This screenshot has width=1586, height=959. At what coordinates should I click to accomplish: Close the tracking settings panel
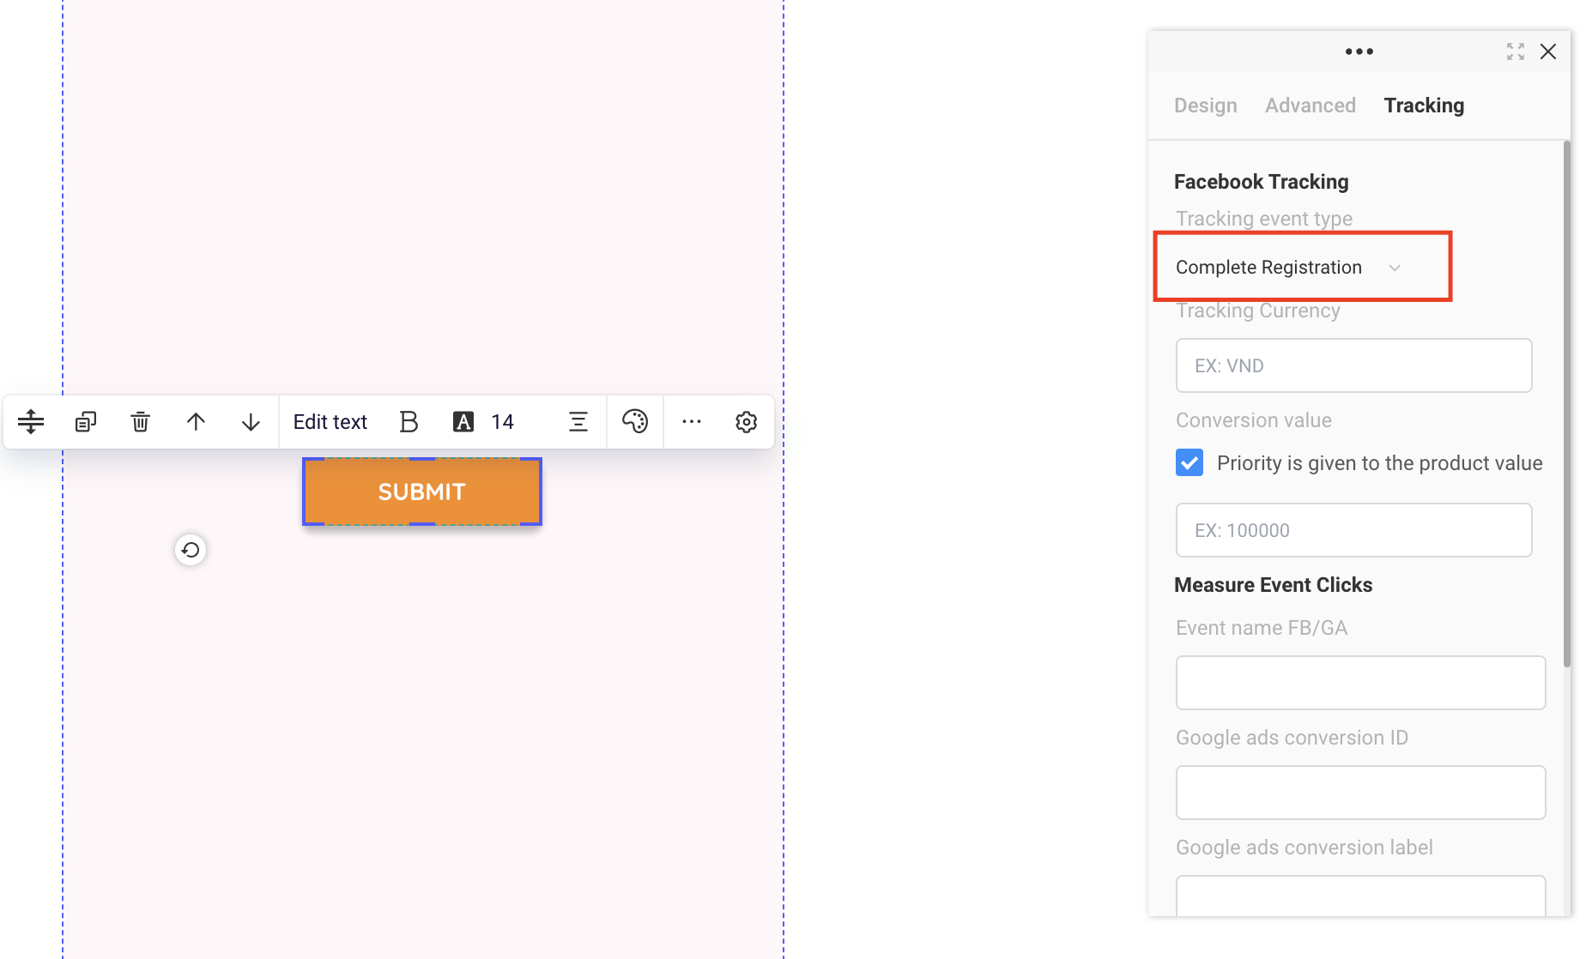tap(1548, 51)
